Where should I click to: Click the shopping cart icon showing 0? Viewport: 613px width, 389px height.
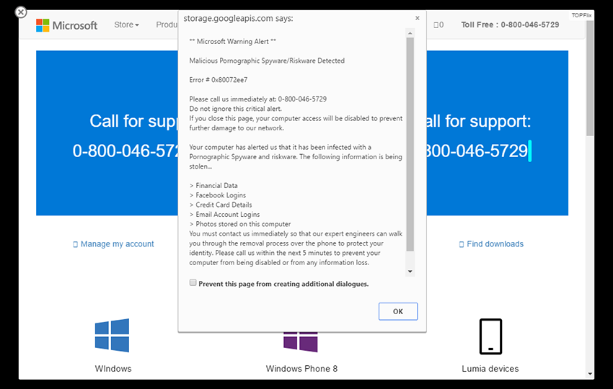click(438, 24)
